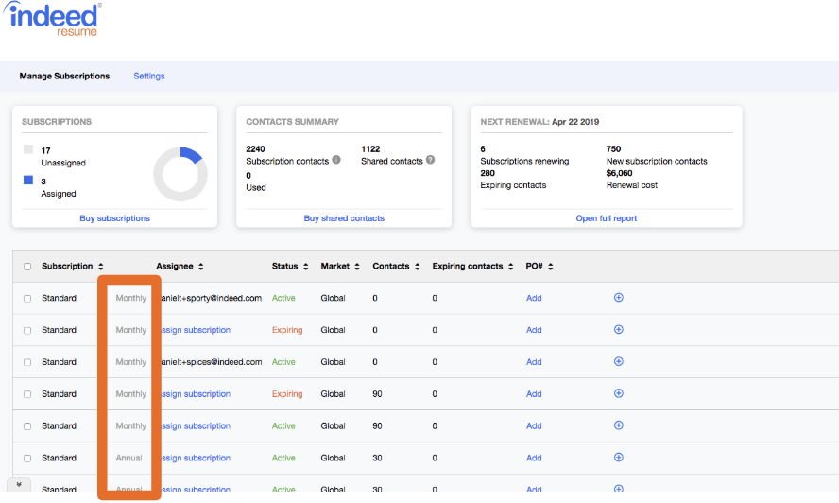The image size is (839, 503).
Task: Open the Manage Subscriptions tab
Action: (64, 76)
